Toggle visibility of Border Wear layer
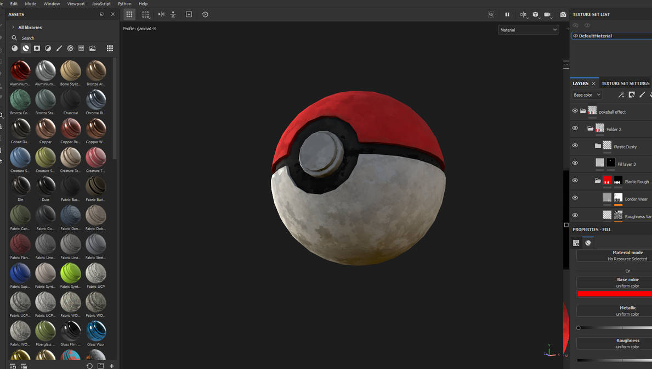The image size is (652, 369). click(575, 198)
